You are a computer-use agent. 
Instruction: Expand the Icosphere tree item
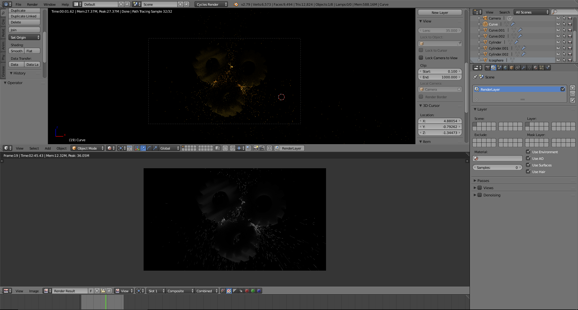479,60
